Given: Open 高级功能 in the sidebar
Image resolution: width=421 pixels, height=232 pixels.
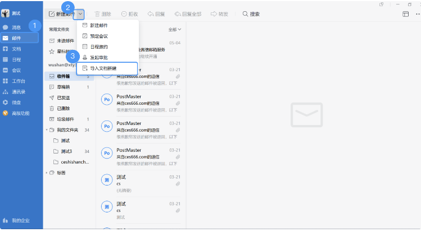Looking at the screenshot, I should coord(19,113).
